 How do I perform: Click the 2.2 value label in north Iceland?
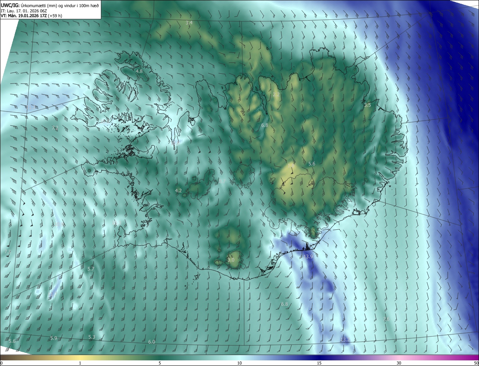pos(276,95)
